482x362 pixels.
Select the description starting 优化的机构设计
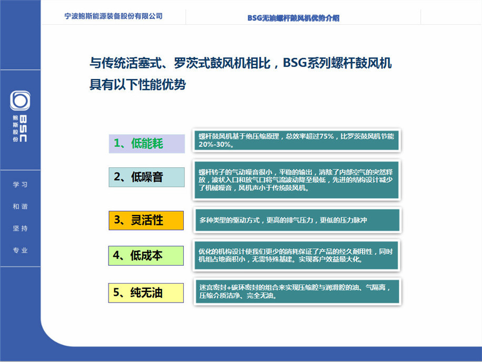click(x=297, y=255)
